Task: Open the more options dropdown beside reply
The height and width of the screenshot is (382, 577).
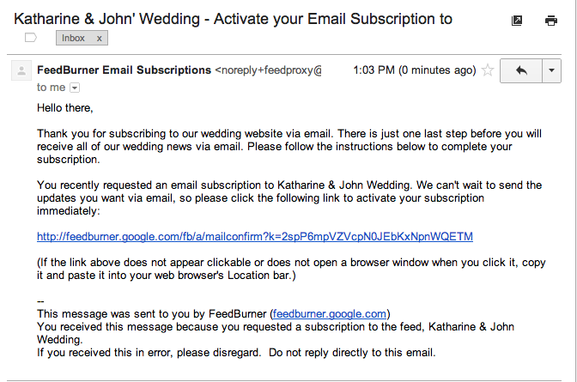Action: [551, 70]
